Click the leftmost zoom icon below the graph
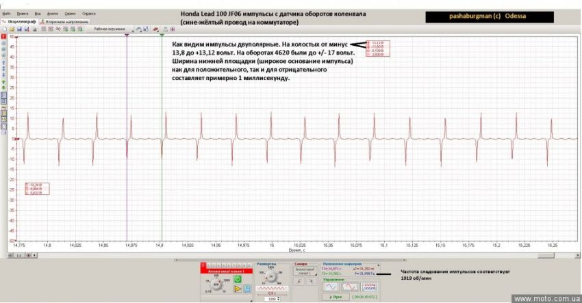This screenshot has height=303, width=582. click(10, 255)
